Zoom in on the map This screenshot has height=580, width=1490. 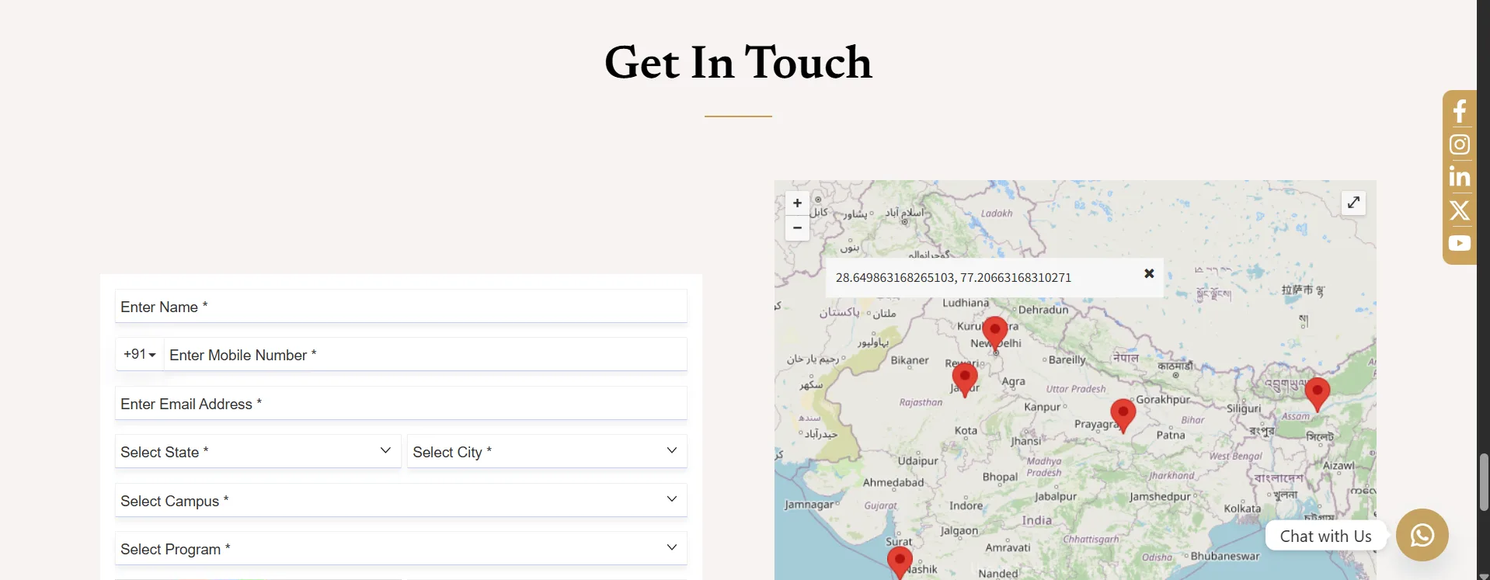coord(797,203)
